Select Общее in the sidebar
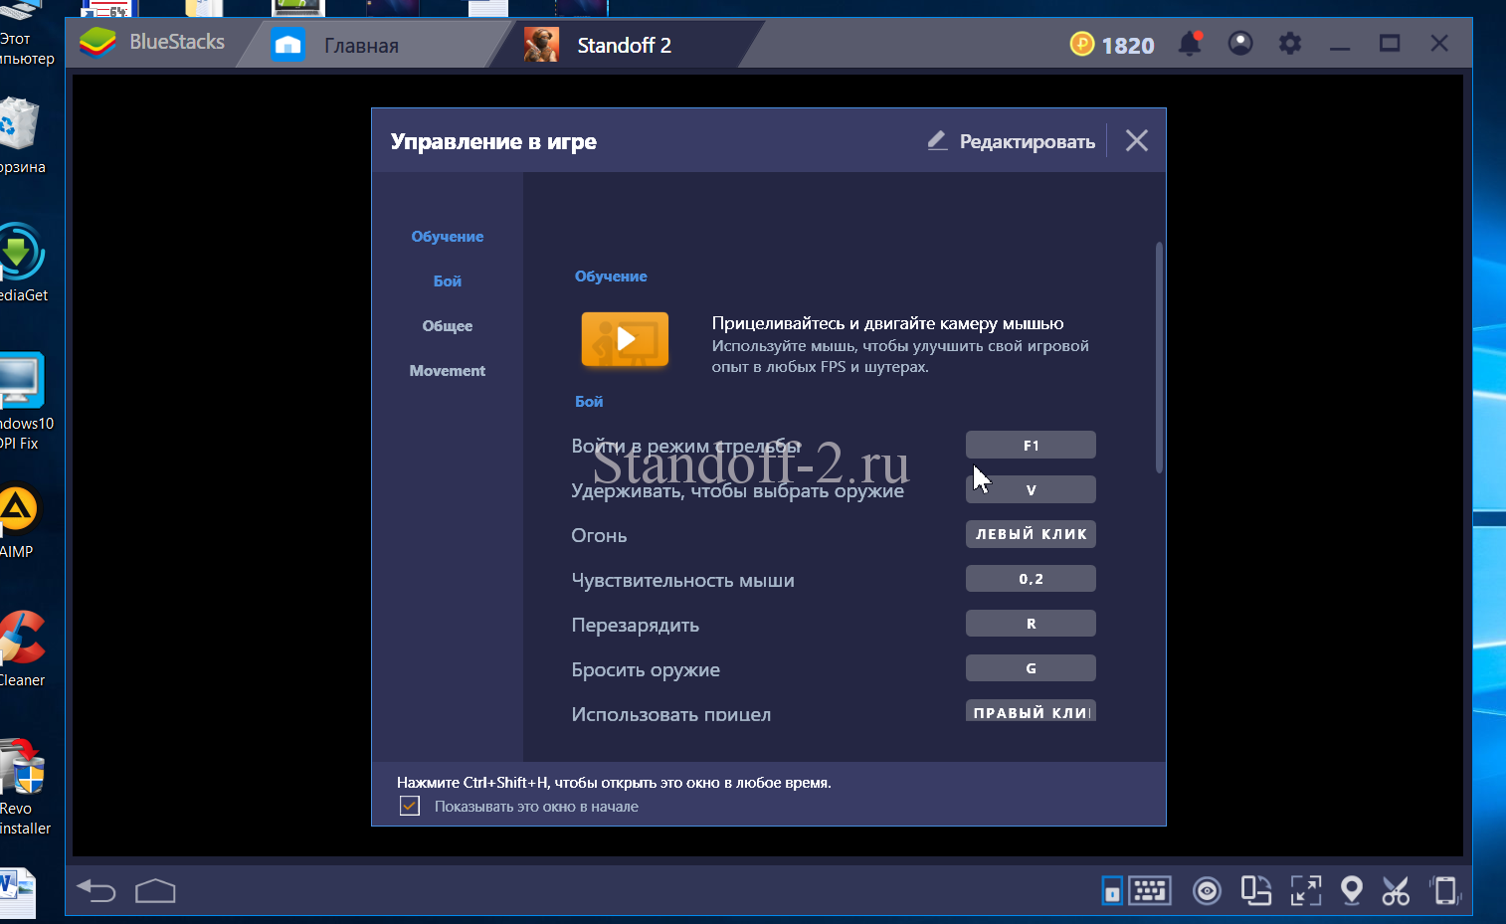Image resolution: width=1506 pixels, height=924 pixels. coord(448,325)
